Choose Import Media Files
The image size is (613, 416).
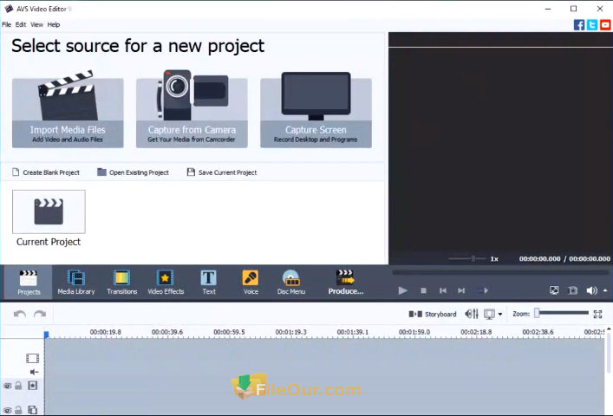point(68,109)
